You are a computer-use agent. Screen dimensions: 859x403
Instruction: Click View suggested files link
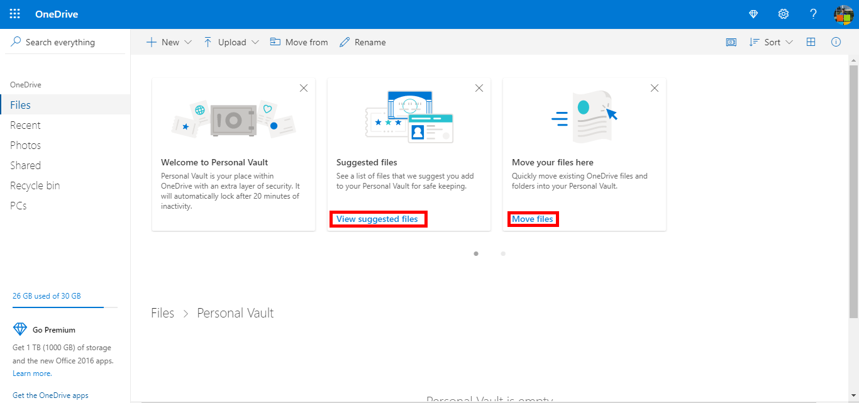[377, 219]
